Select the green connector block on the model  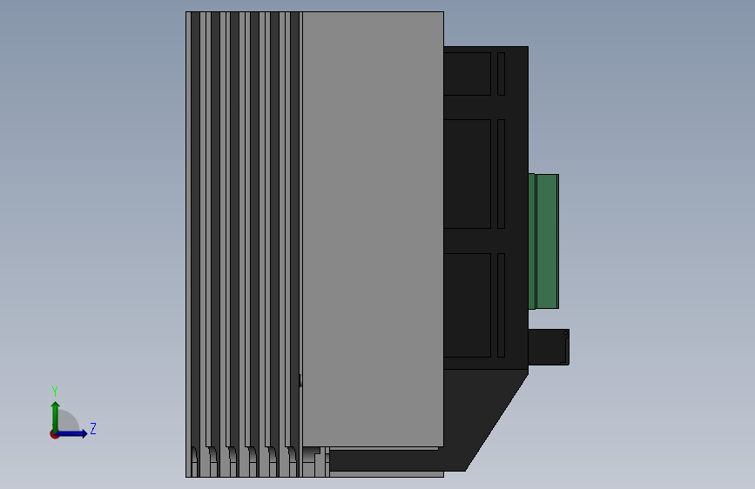543,241
